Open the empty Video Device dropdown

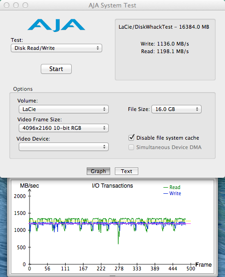pyautogui.click(x=64, y=147)
